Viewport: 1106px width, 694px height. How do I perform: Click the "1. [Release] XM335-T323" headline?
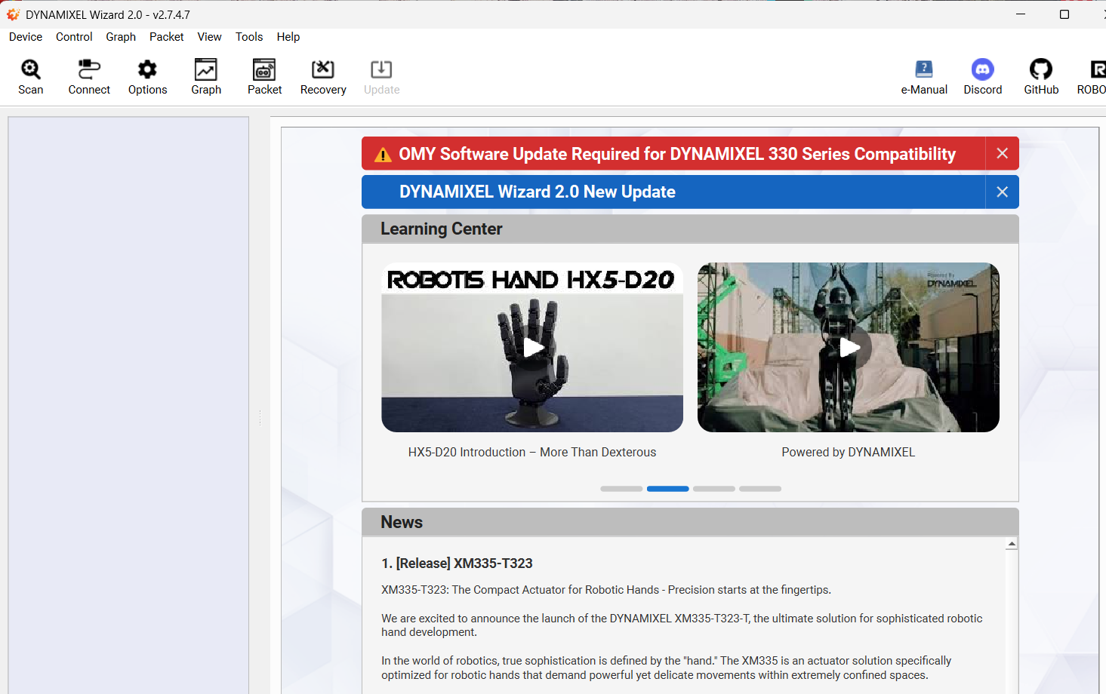(x=457, y=563)
